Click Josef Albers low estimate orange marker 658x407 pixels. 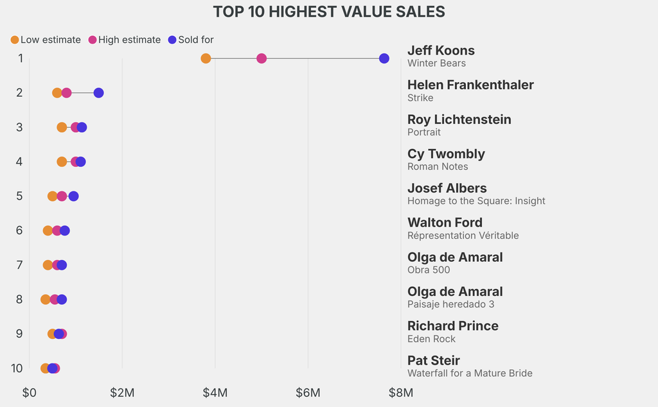coord(52,196)
